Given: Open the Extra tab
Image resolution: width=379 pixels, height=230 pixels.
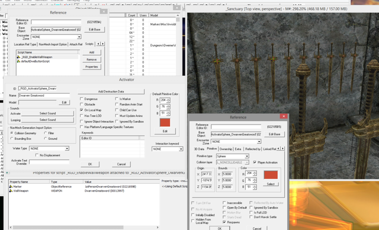Looking at the screenshot, I should point(238,149).
